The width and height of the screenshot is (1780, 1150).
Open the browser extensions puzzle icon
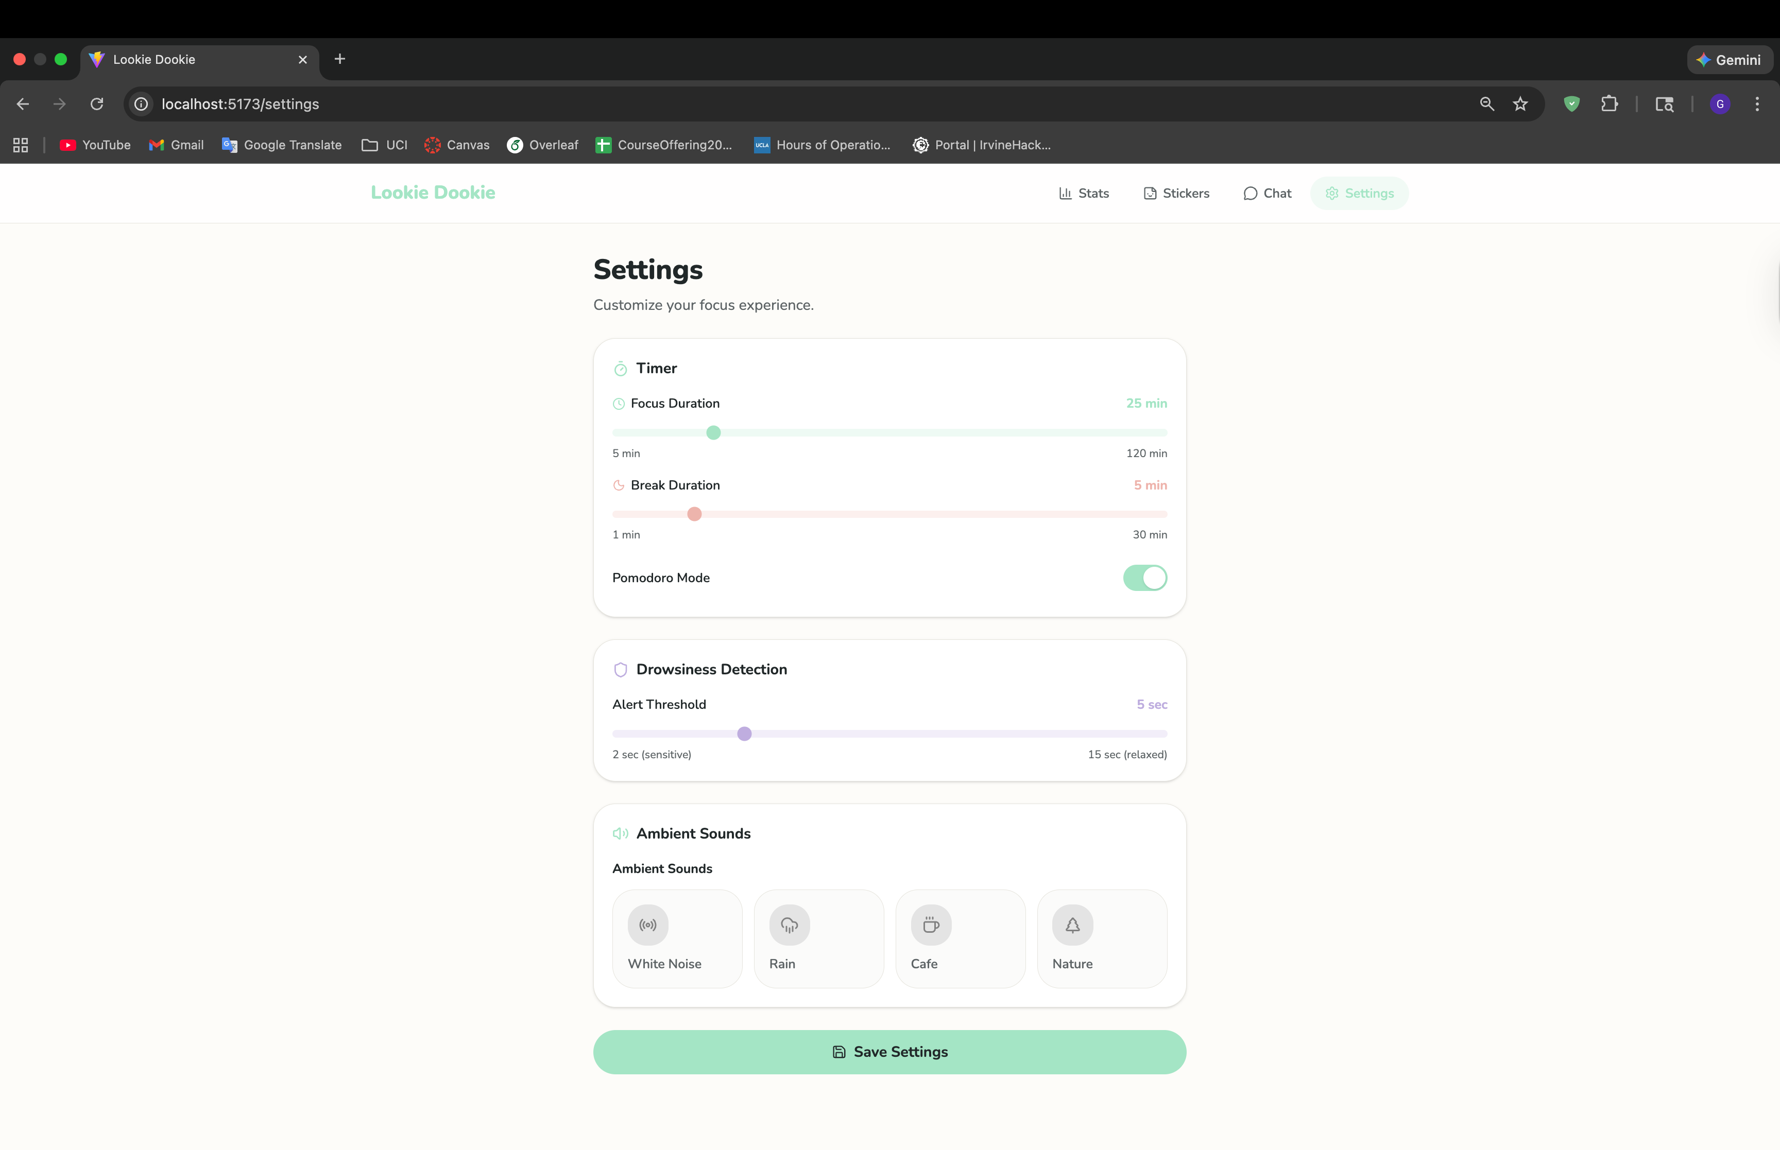1609,104
